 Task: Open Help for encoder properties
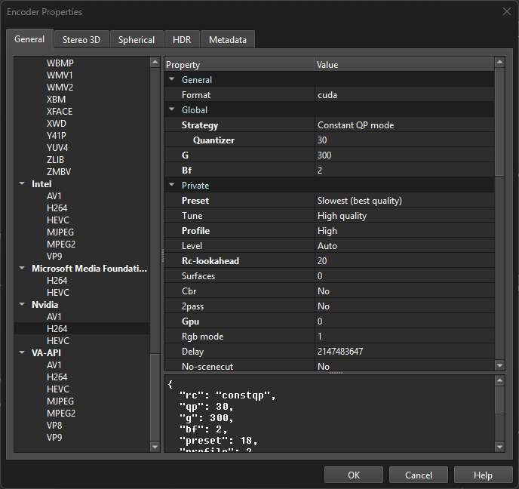(483, 475)
